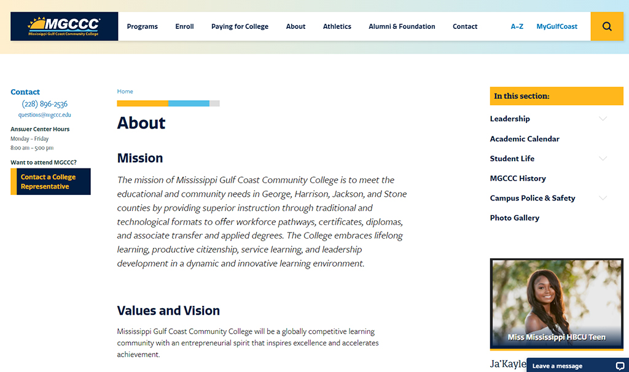Open the Academic Calendar page
The height and width of the screenshot is (372, 629).
pyautogui.click(x=525, y=139)
